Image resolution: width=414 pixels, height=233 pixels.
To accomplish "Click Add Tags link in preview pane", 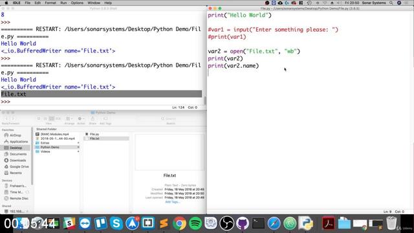I will pyautogui.click(x=173, y=202).
